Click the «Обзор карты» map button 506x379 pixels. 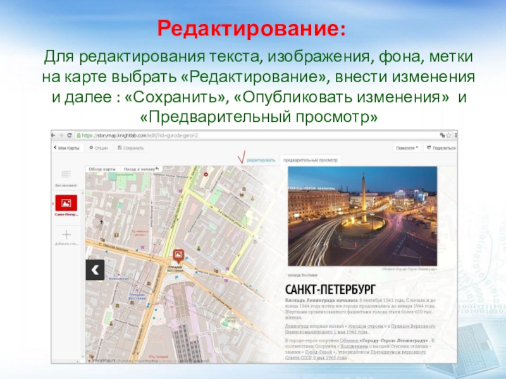102,169
